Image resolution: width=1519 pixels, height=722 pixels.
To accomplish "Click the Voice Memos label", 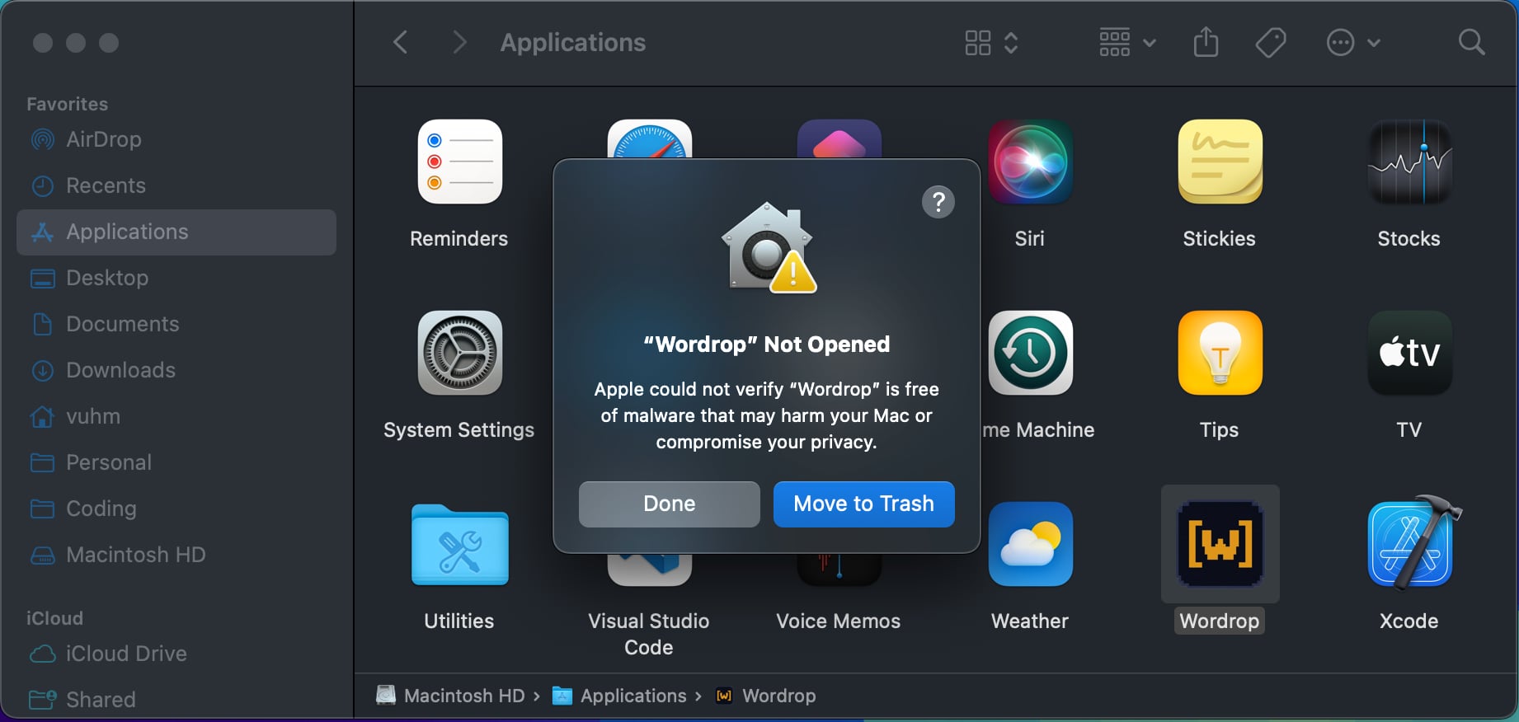I will click(839, 621).
